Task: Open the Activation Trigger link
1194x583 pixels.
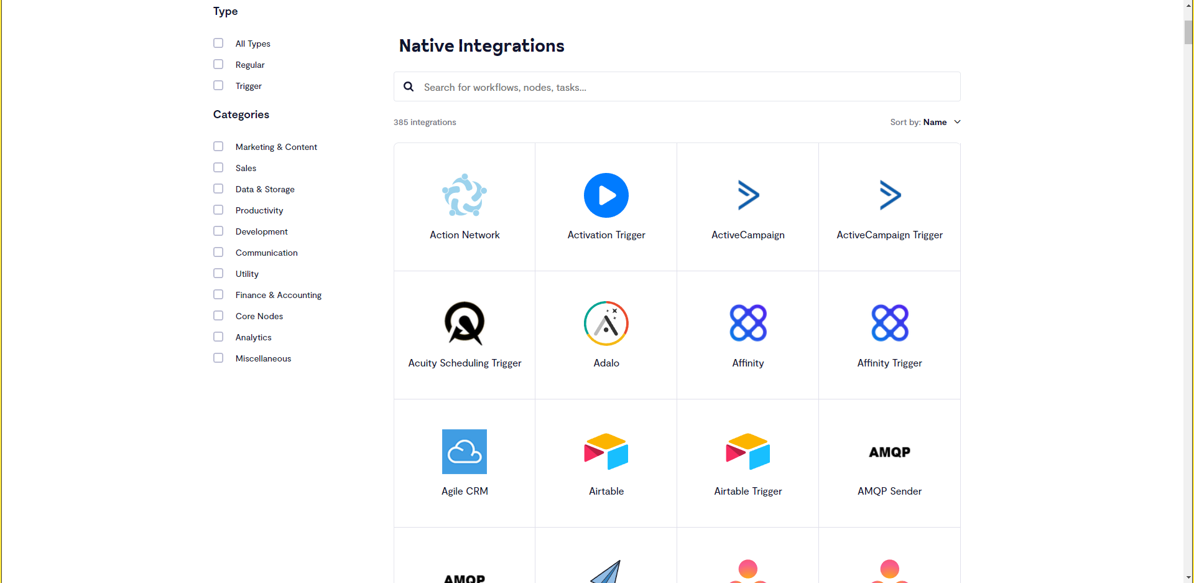Action: coord(606,235)
